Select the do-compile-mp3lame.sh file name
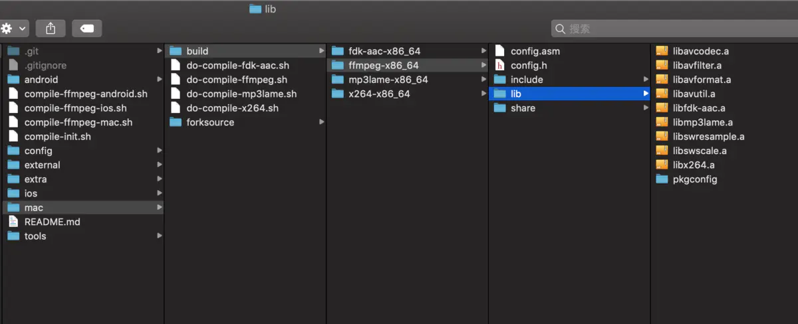The height and width of the screenshot is (324, 798). (242, 94)
